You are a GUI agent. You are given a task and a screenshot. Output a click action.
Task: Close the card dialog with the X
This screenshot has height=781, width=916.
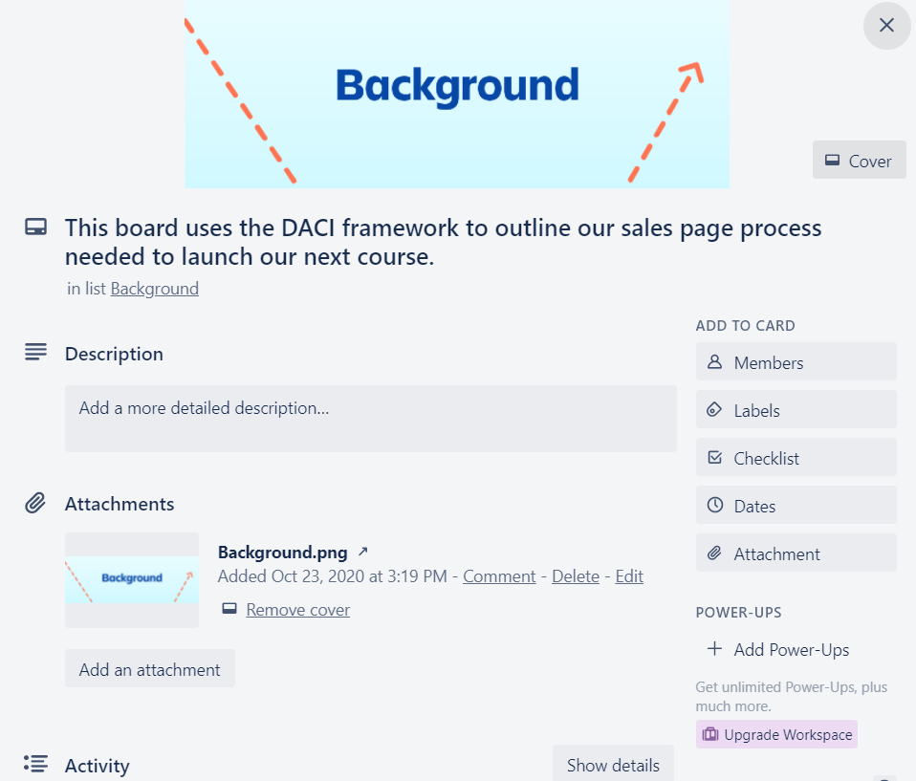pyautogui.click(x=886, y=25)
